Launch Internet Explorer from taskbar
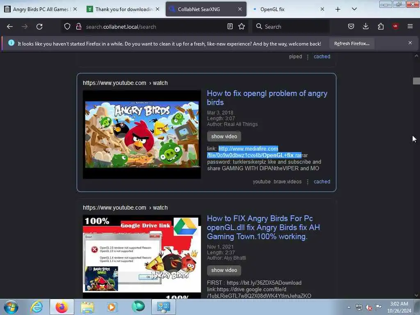 (x=36, y=307)
